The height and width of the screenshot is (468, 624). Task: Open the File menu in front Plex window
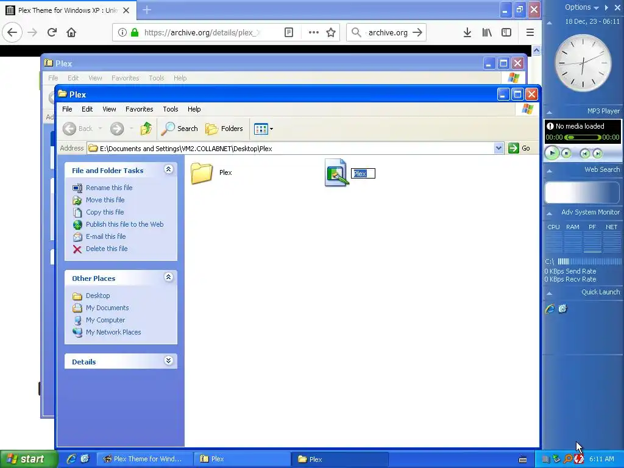67,109
